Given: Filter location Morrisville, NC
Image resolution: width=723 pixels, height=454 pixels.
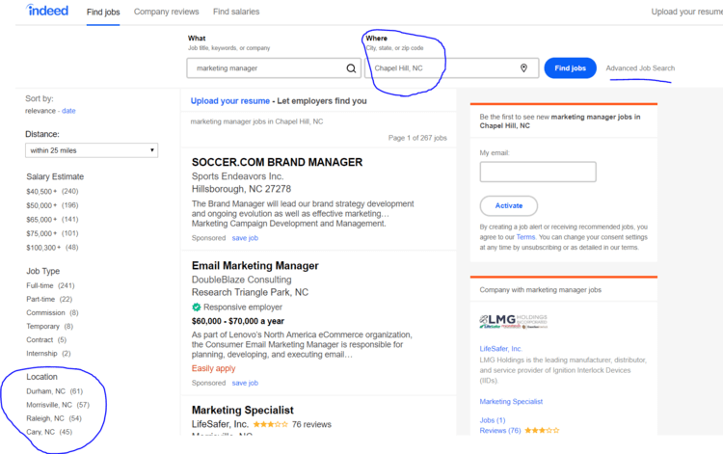Looking at the screenshot, I should 58,405.
